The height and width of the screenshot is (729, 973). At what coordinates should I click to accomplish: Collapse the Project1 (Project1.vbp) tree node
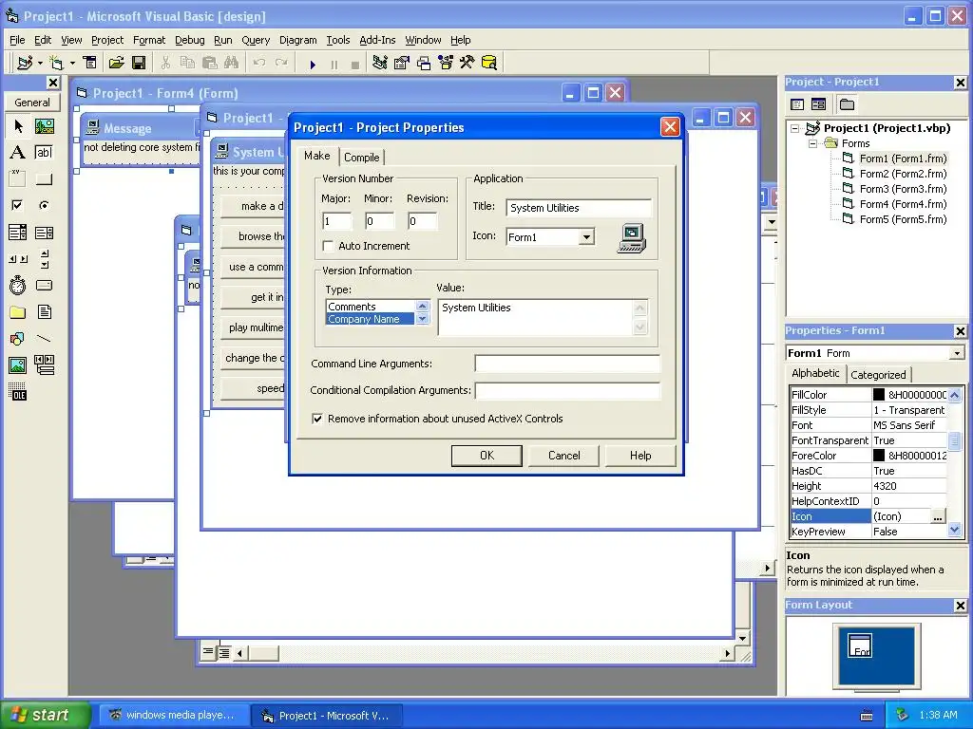(x=795, y=128)
